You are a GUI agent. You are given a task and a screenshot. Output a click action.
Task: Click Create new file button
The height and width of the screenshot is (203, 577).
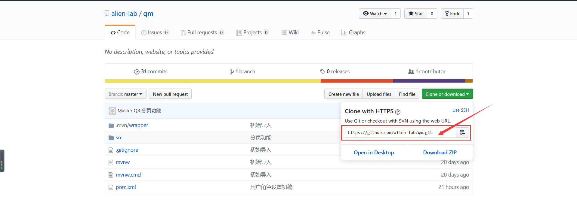point(344,94)
